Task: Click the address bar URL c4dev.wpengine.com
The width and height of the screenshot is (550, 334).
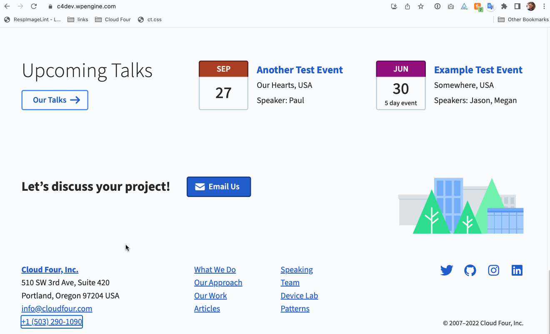Action: point(86,6)
